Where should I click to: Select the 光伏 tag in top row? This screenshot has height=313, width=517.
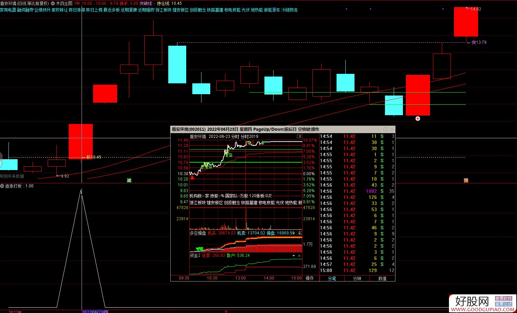point(246,10)
